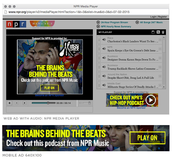This screenshot has width=172, height=159.
Task: Click PLAY ON in the mobile ad banner
Action: pos(148,138)
